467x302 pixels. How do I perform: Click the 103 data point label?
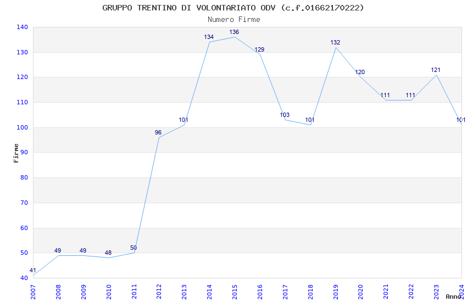pos(285,115)
